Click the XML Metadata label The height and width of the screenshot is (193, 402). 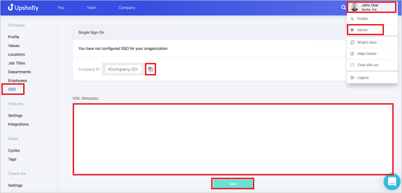pyautogui.click(x=85, y=98)
